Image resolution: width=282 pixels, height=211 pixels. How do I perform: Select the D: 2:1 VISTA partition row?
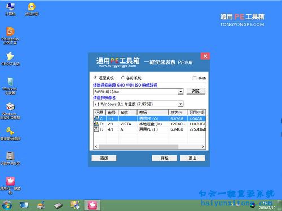(149, 124)
